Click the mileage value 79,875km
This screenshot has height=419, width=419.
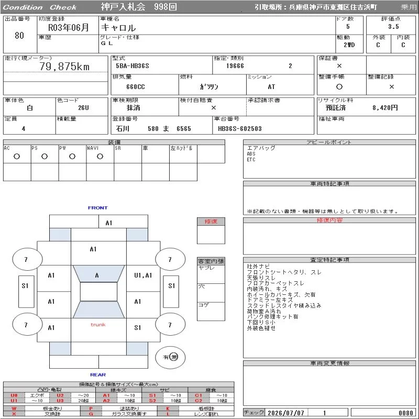point(64,67)
